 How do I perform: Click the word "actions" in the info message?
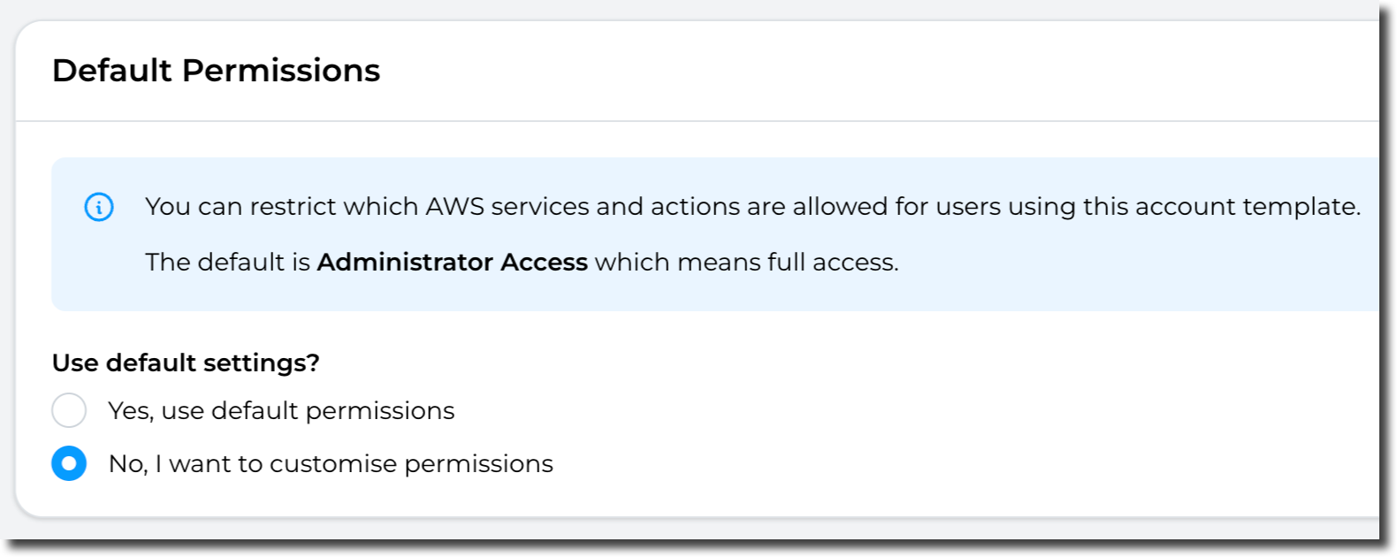coord(695,206)
